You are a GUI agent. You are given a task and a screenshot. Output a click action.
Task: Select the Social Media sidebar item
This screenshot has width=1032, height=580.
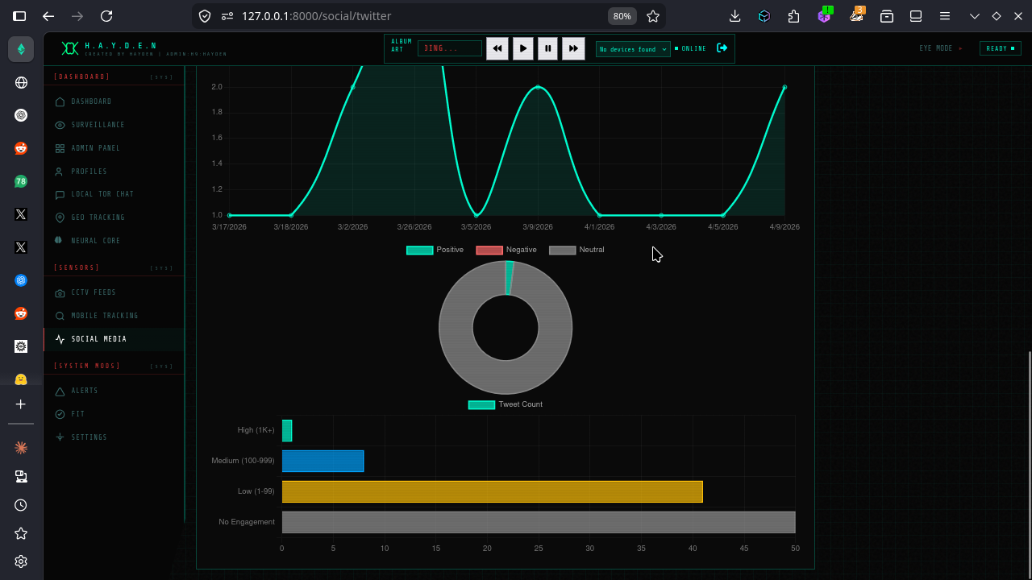click(114, 339)
